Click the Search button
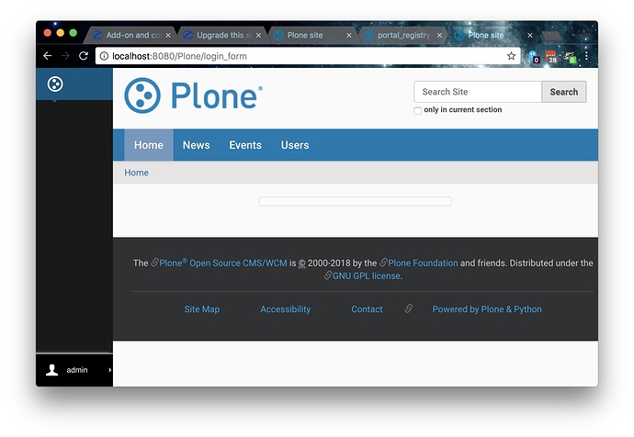 click(563, 92)
